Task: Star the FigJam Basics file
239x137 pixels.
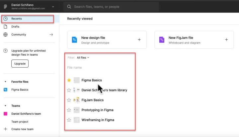Action: click(69, 100)
